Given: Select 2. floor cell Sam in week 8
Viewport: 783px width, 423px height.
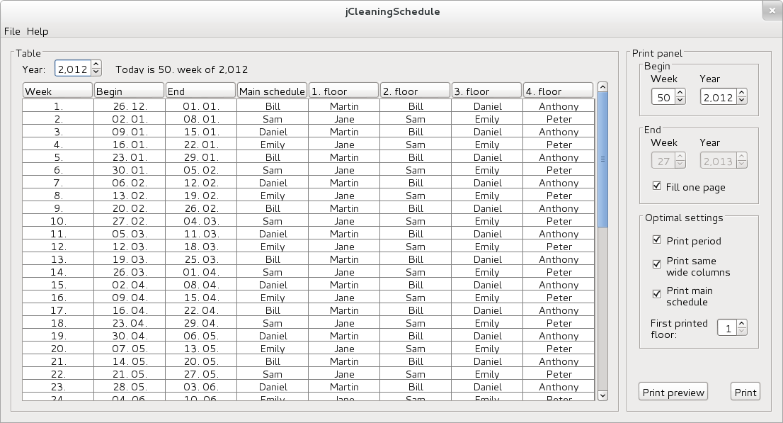Looking at the screenshot, I should (416, 196).
